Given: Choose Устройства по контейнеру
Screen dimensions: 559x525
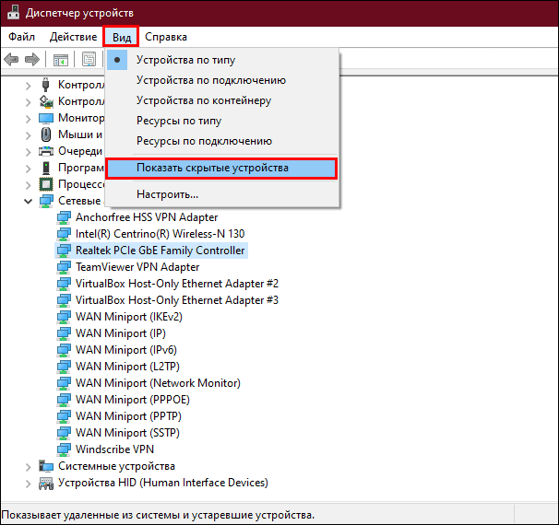Looking at the screenshot, I should coord(222,100).
